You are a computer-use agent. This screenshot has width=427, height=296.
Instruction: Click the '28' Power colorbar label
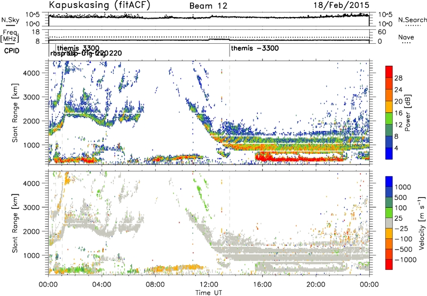(x=398, y=78)
